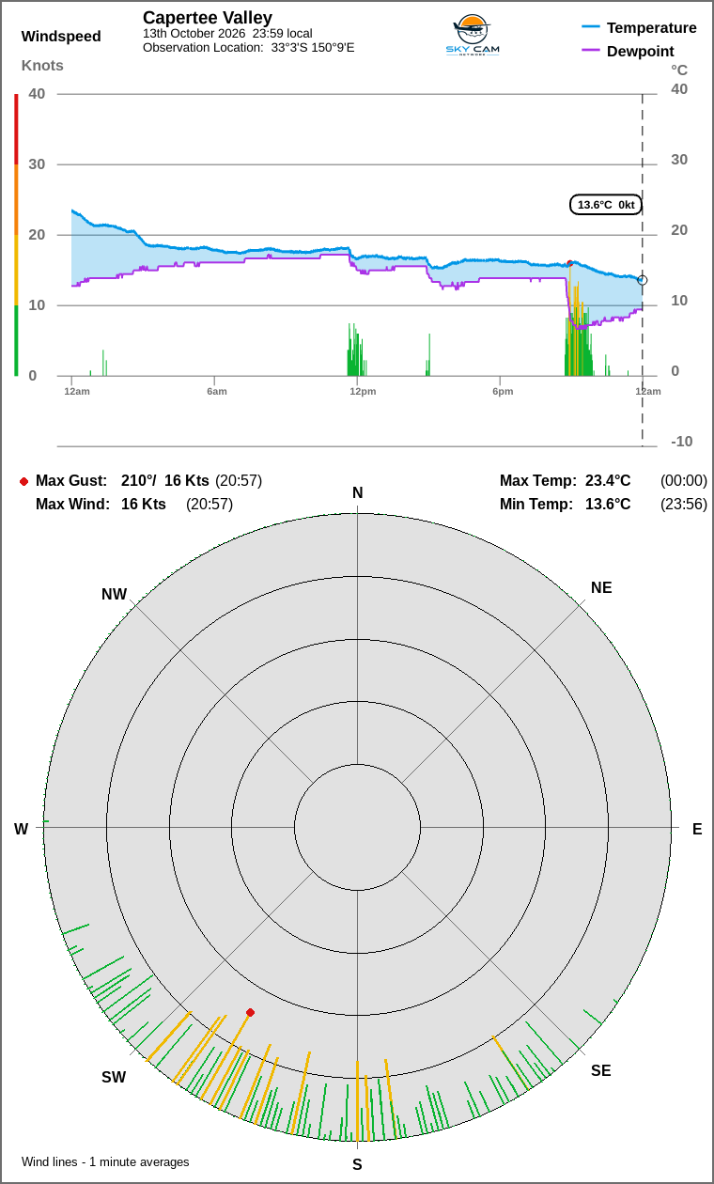Click the blue Temperature legend line
Viewport: 714px width, 1184px height.
[x=591, y=27]
